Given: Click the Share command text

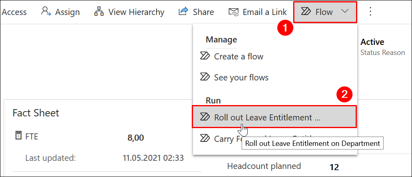Looking at the screenshot, I should pyautogui.click(x=203, y=12).
